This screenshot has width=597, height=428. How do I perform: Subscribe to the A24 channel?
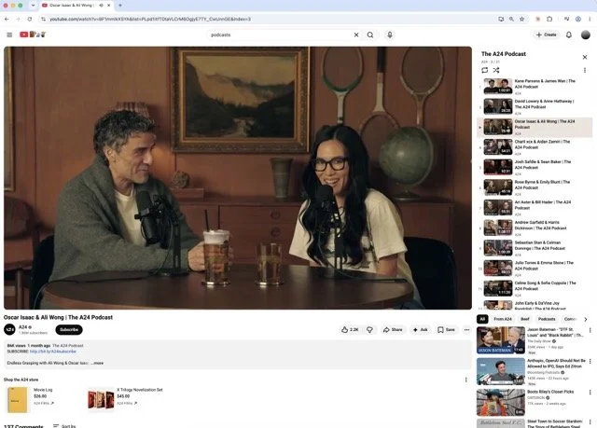click(69, 329)
